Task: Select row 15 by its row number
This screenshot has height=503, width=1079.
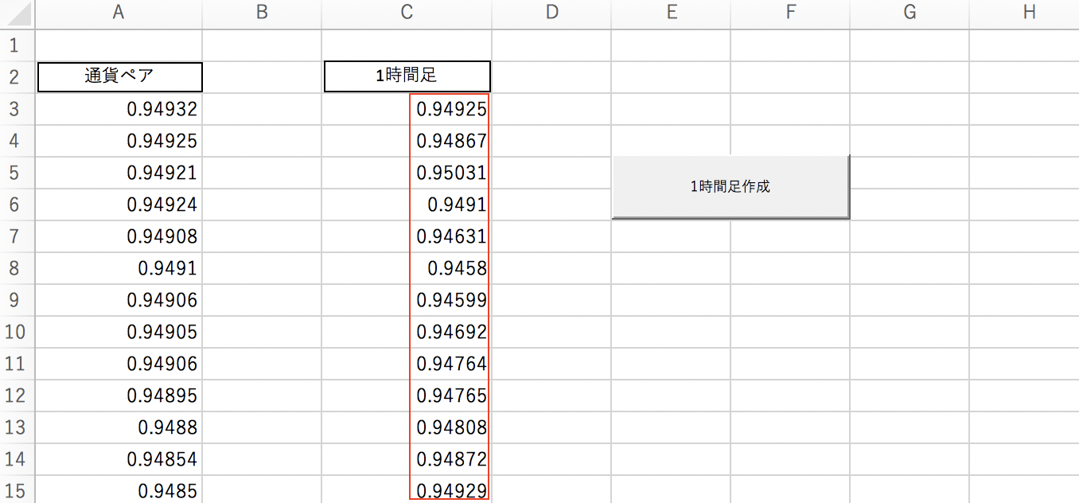Action: click(17, 490)
